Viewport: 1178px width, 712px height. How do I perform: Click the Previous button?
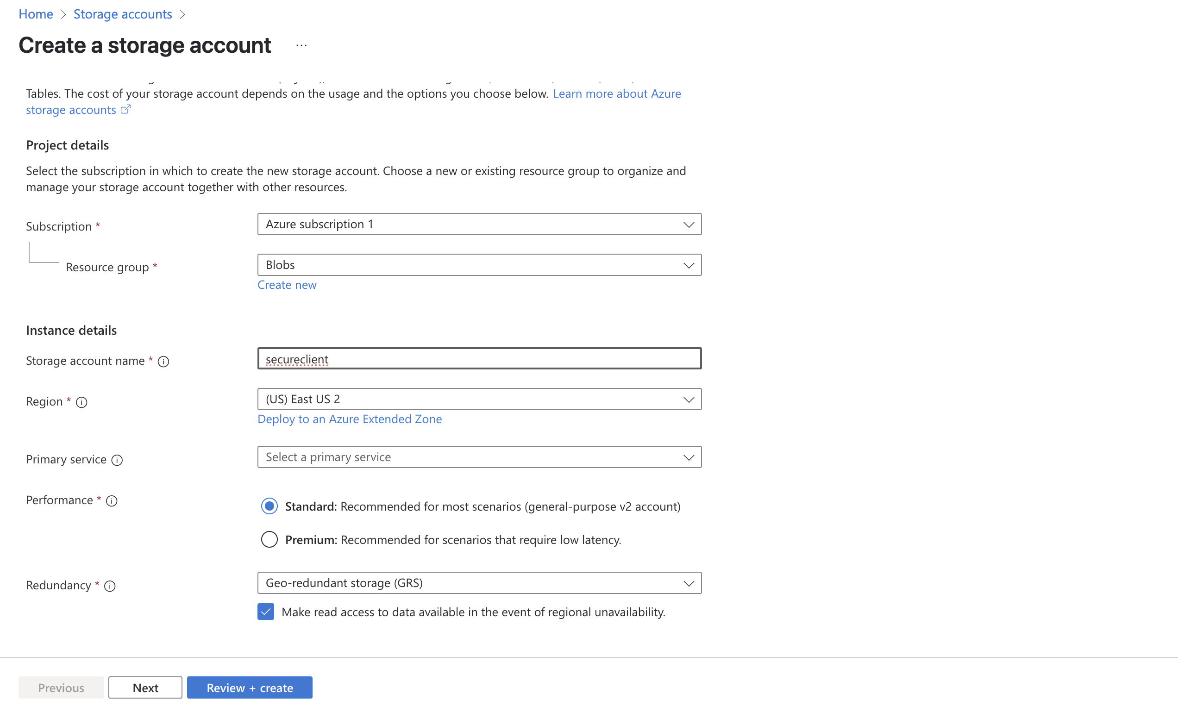click(61, 687)
